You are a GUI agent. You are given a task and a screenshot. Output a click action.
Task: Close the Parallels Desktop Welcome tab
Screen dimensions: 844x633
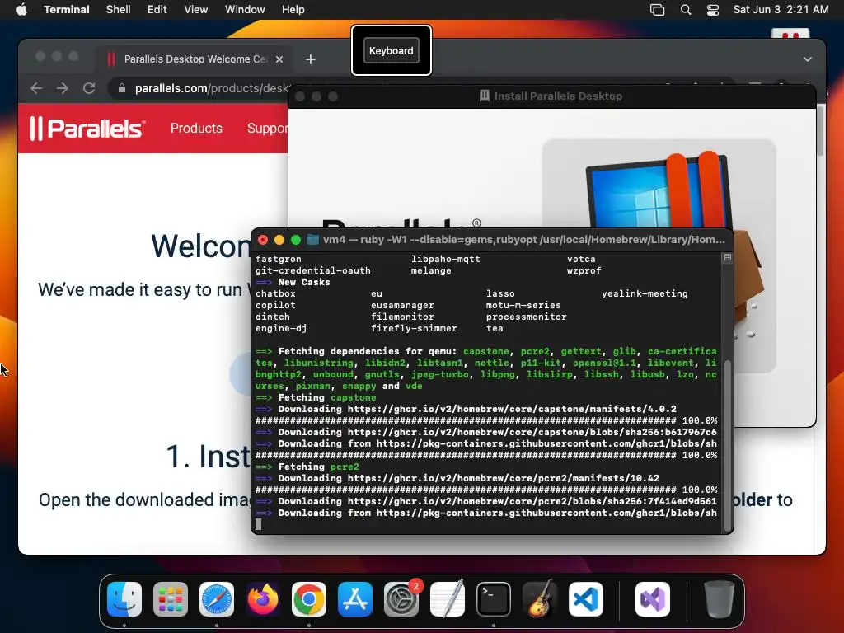pyautogui.click(x=279, y=59)
